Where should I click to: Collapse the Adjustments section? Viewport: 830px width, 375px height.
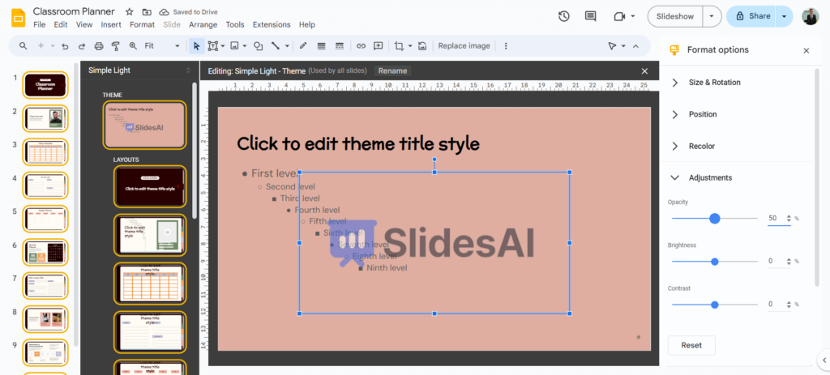click(675, 177)
